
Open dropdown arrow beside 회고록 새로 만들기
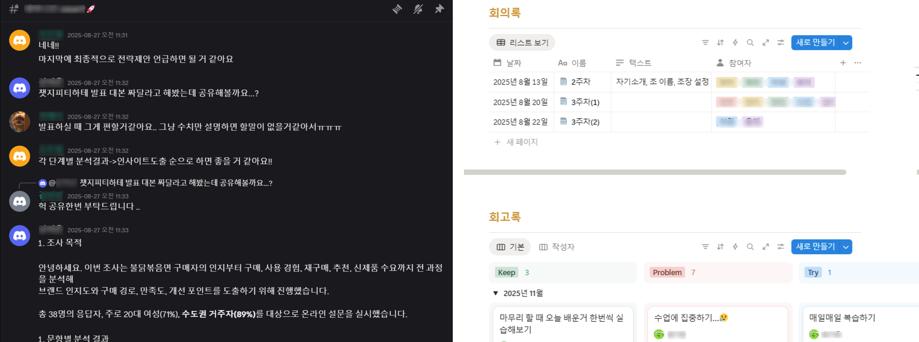tap(846, 247)
